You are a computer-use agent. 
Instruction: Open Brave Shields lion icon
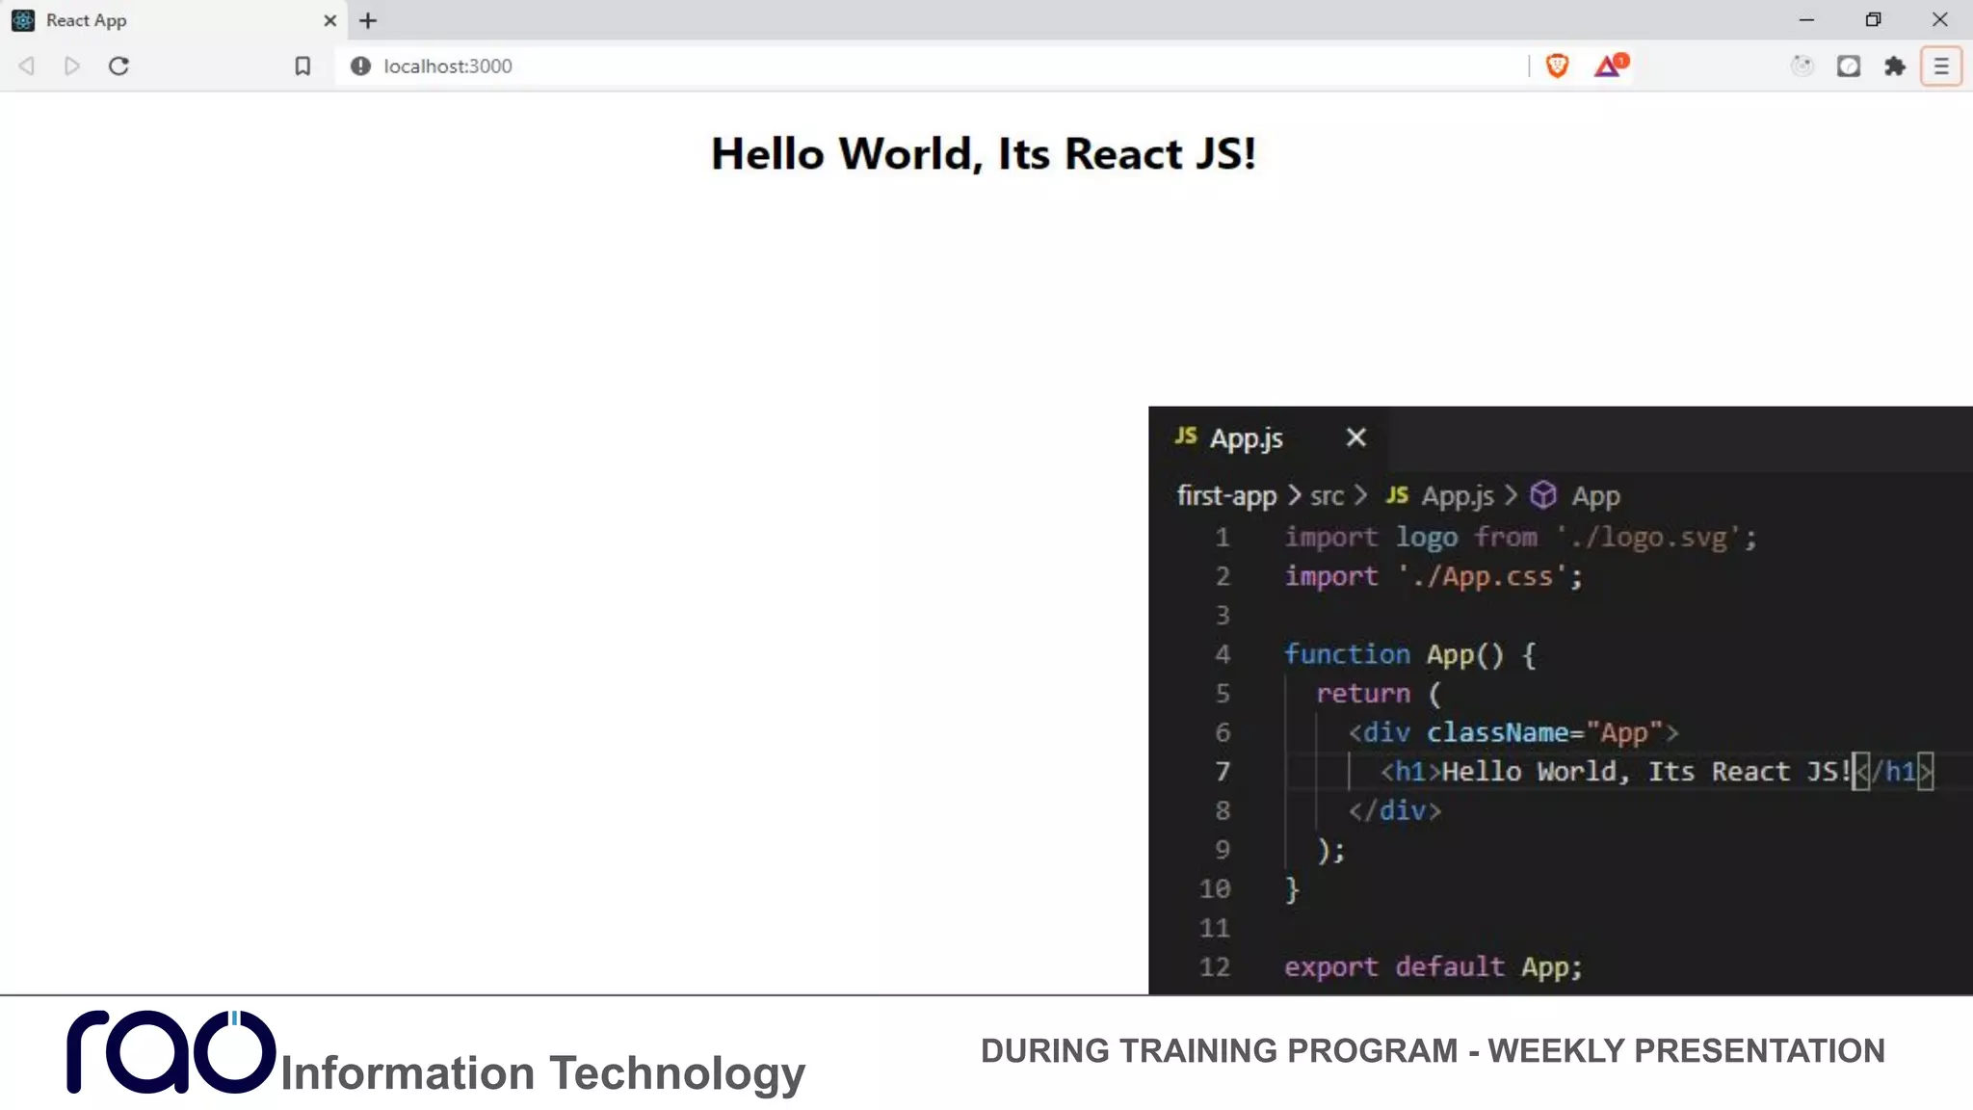(1557, 66)
